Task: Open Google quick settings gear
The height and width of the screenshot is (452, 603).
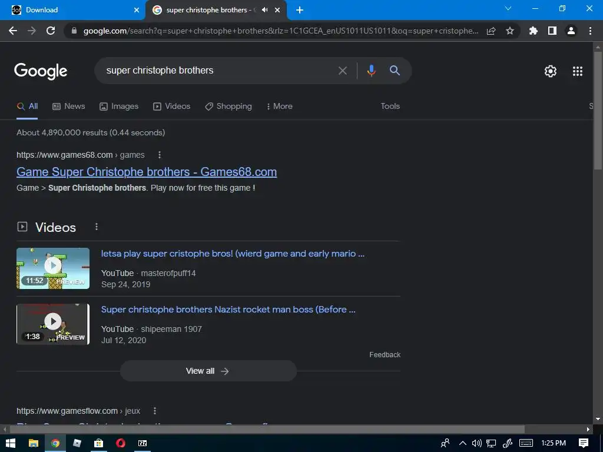Action: (551, 71)
